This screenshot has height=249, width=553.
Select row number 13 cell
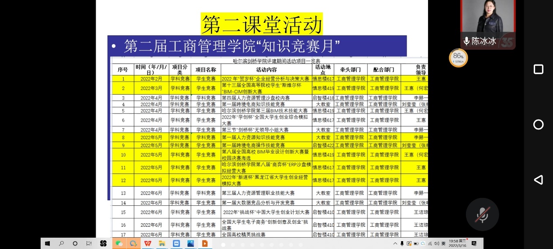click(x=123, y=193)
